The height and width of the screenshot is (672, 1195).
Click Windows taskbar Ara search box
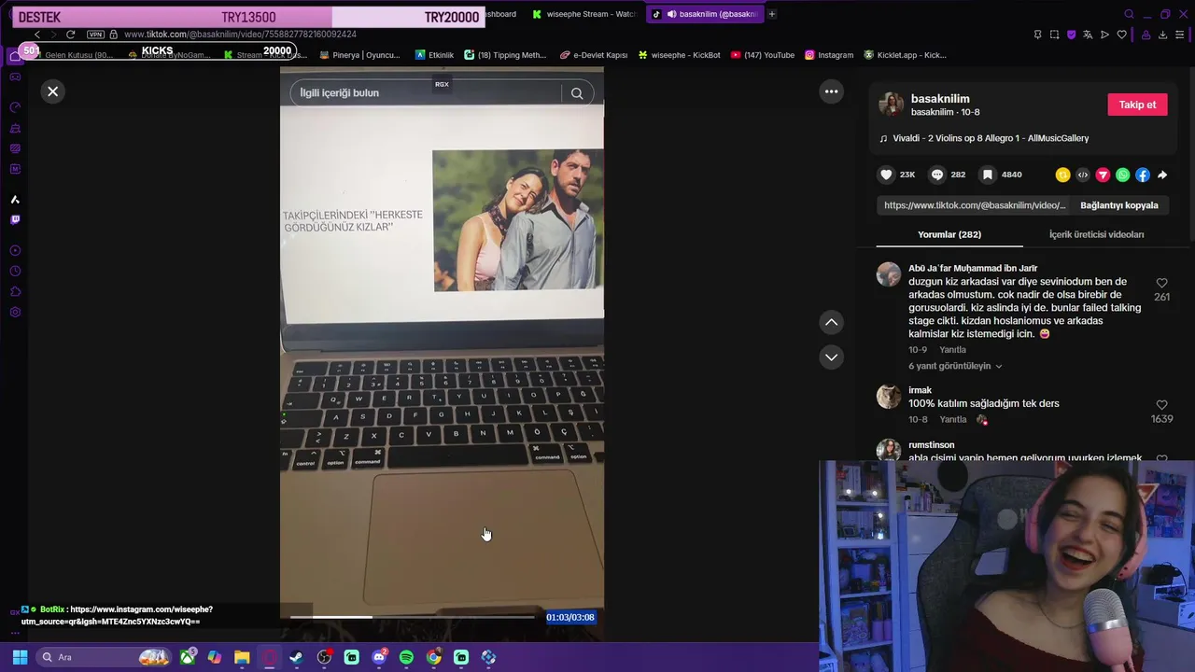click(x=103, y=657)
